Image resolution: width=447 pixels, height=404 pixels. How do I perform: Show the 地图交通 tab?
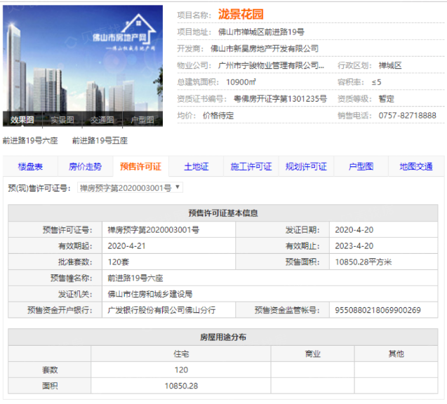point(416,167)
